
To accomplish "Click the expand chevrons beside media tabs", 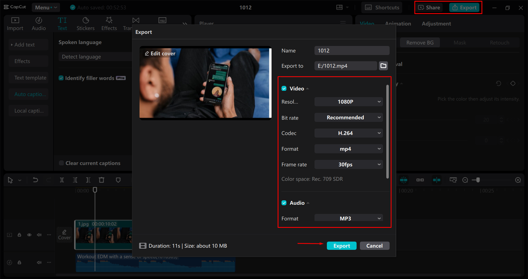I will point(185,24).
